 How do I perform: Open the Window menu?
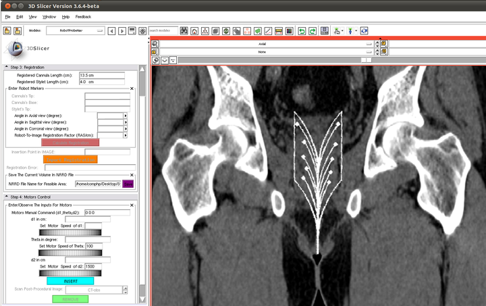tap(49, 17)
